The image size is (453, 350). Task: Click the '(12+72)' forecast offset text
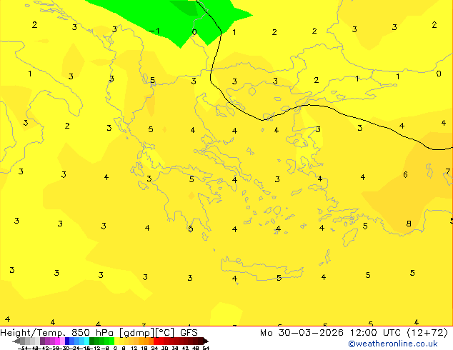(427, 333)
